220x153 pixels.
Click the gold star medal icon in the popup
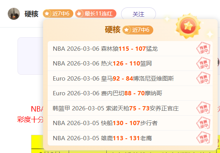pos(188,26)
